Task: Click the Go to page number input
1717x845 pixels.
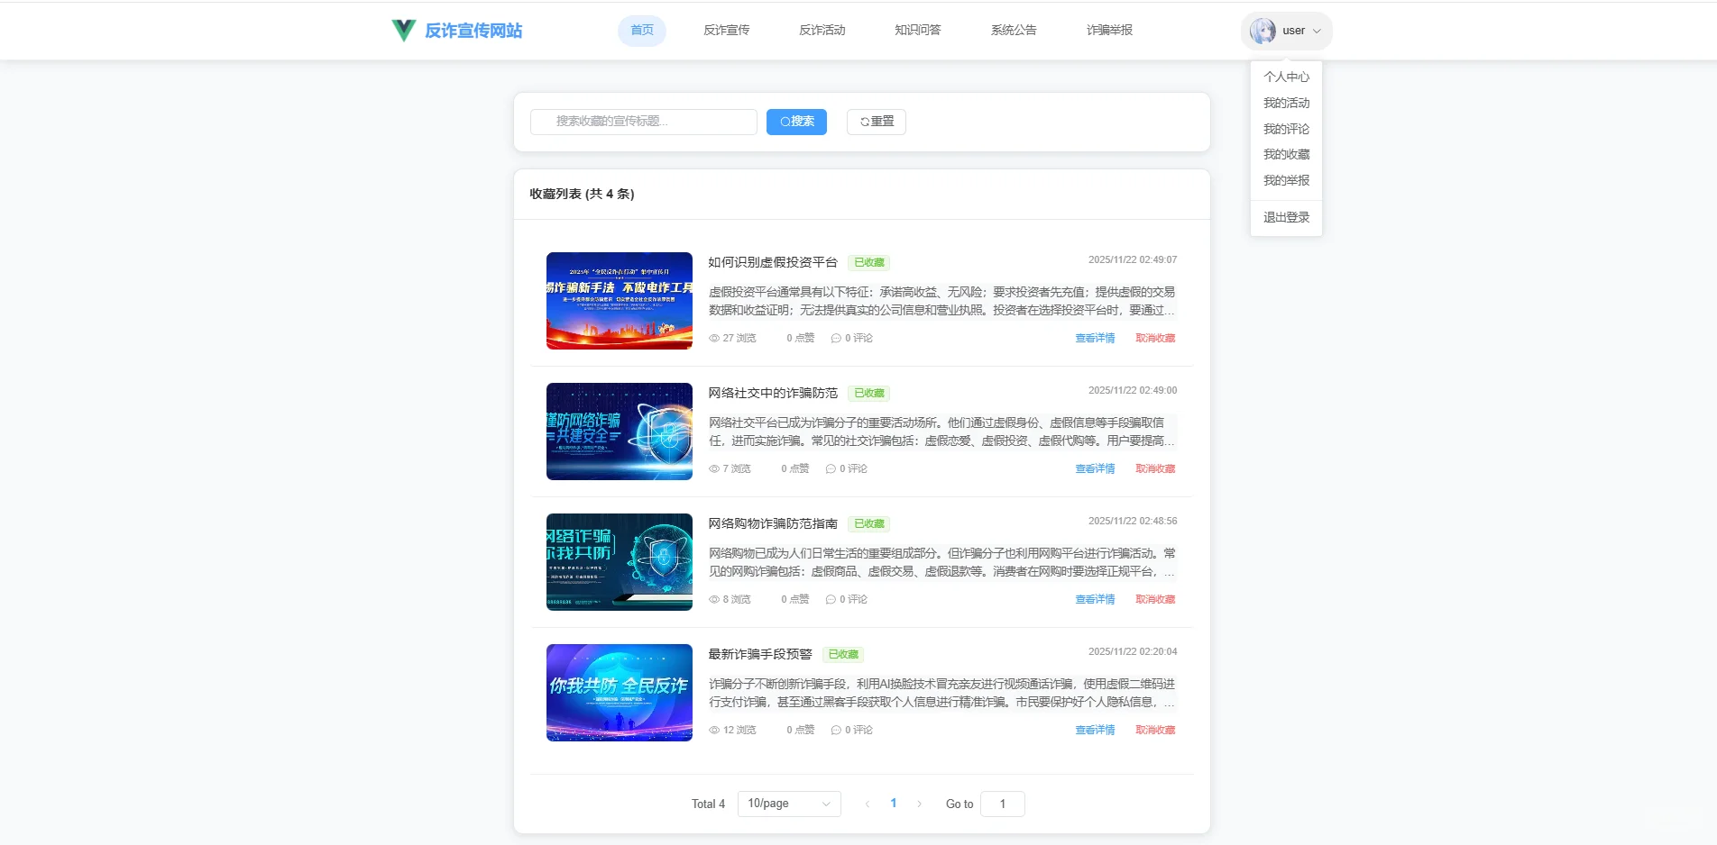Action: (x=1002, y=804)
